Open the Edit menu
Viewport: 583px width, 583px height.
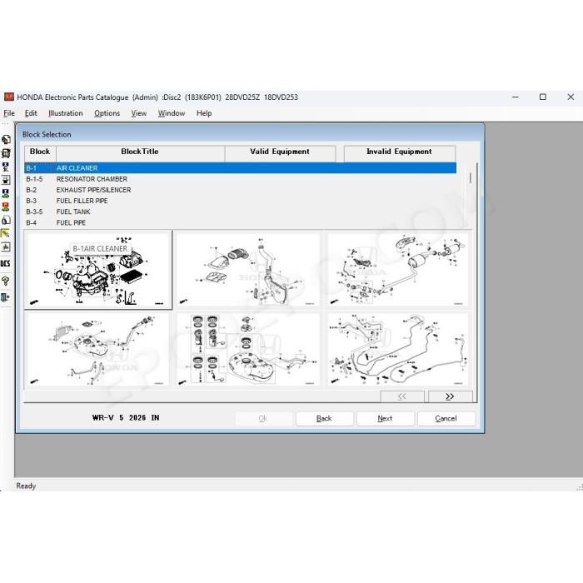point(31,113)
